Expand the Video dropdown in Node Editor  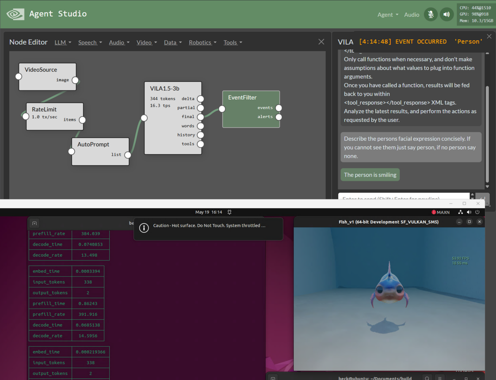pos(147,42)
